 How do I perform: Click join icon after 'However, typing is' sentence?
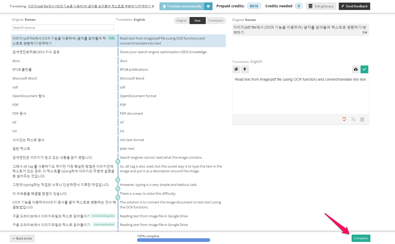point(118,189)
